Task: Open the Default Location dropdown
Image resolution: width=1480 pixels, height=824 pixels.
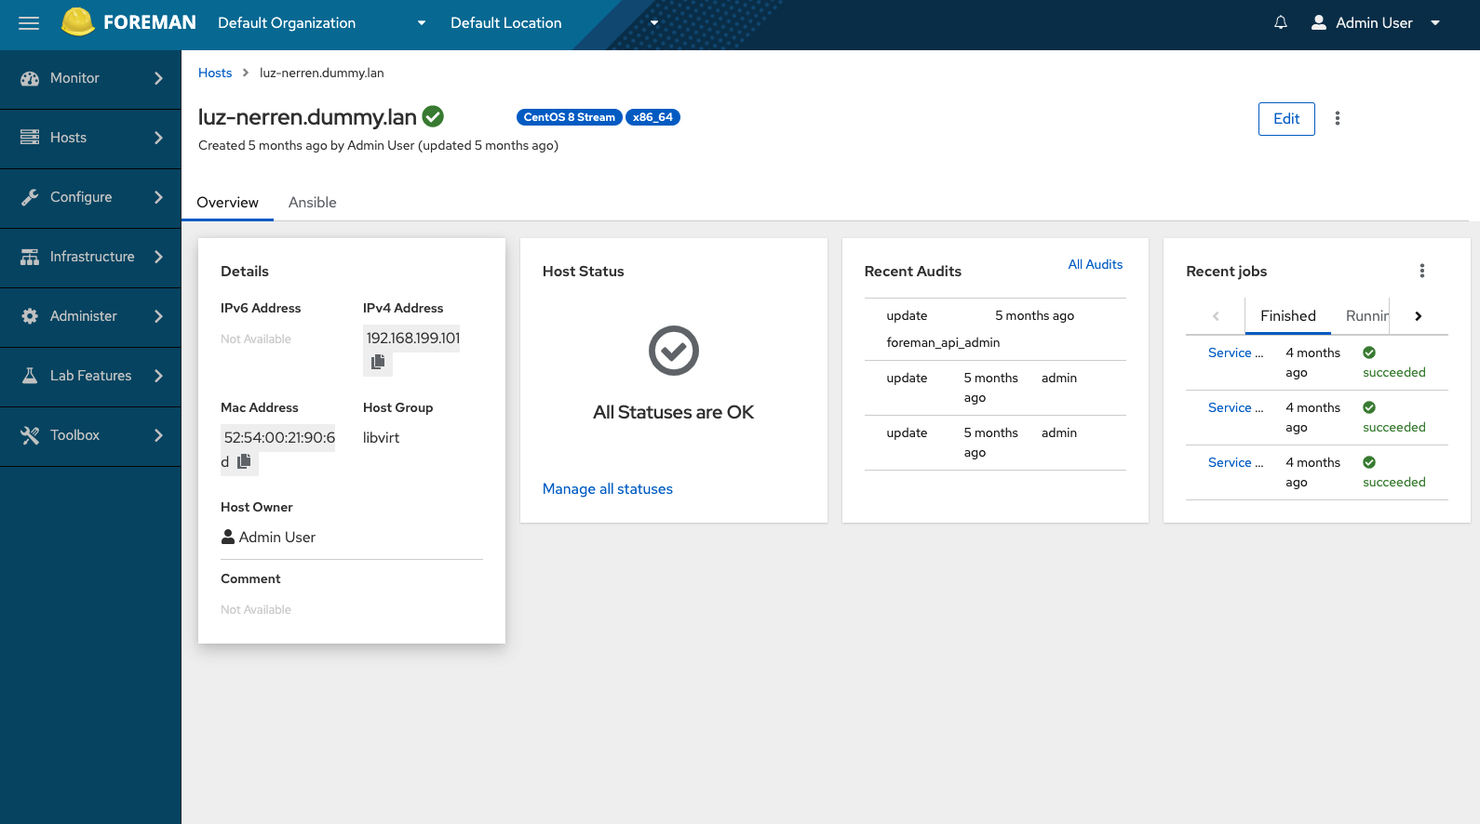Action: tap(554, 23)
